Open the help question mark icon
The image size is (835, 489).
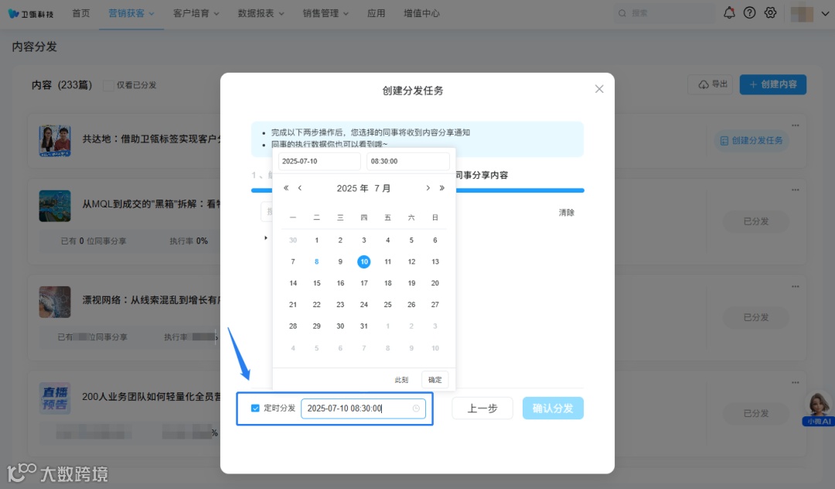tap(749, 13)
